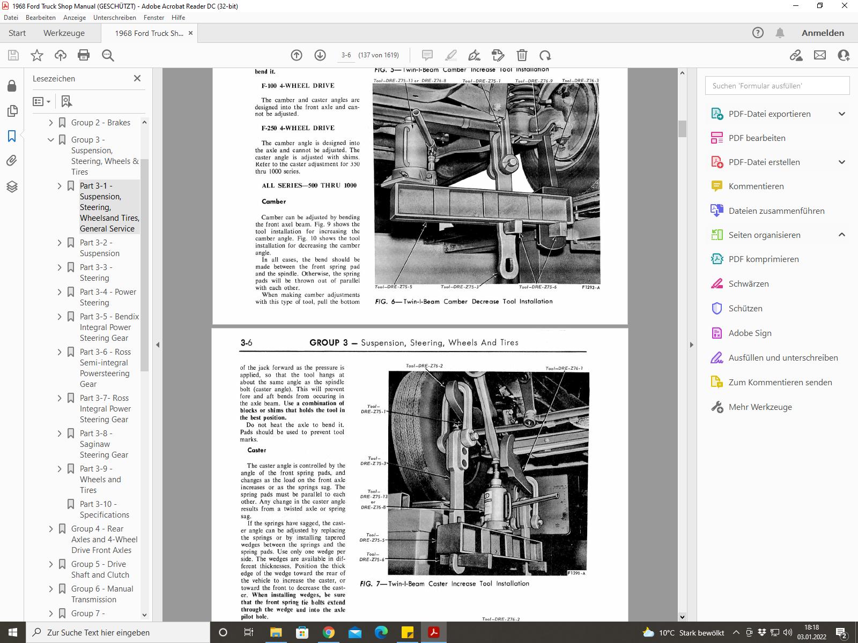Screen dimensions: 858x643
Task: Open the notifications bell
Action: click(x=780, y=33)
